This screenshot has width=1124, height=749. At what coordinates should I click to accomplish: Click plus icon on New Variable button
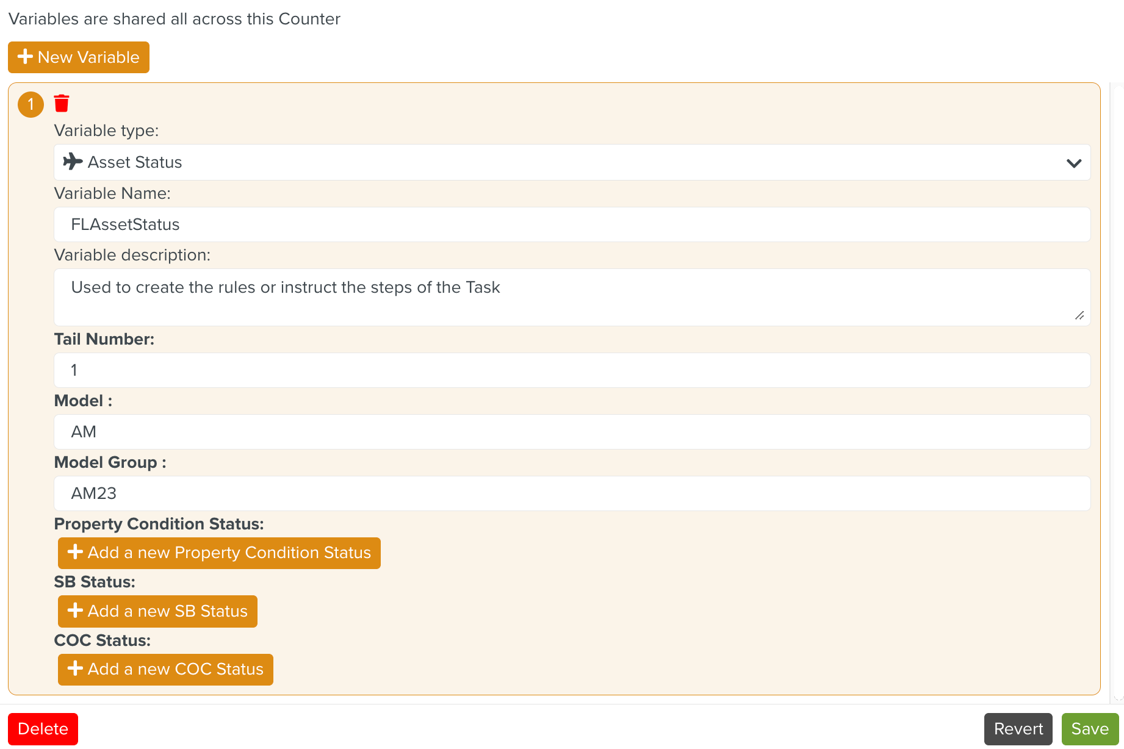click(25, 57)
